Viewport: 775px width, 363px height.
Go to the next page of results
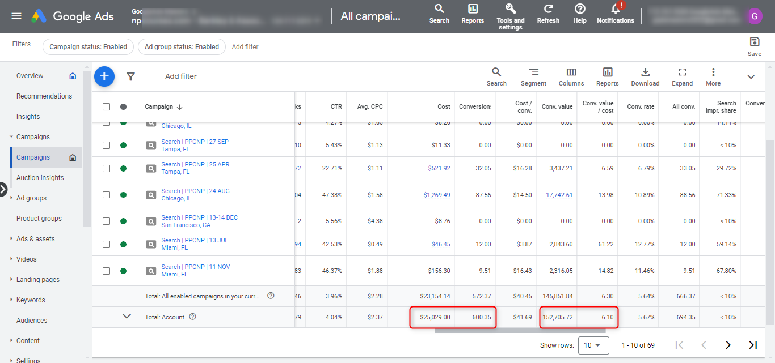pyautogui.click(x=728, y=345)
